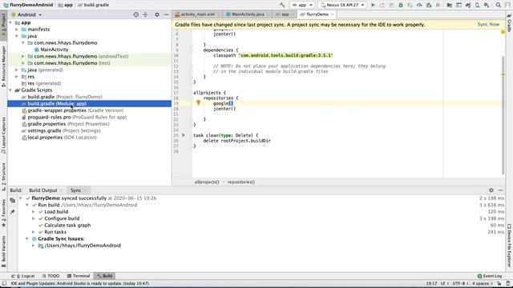Screen dimensions: 513x288
Task: Collapse the Gradle Sync Issues node
Action: click(x=27, y=238)
